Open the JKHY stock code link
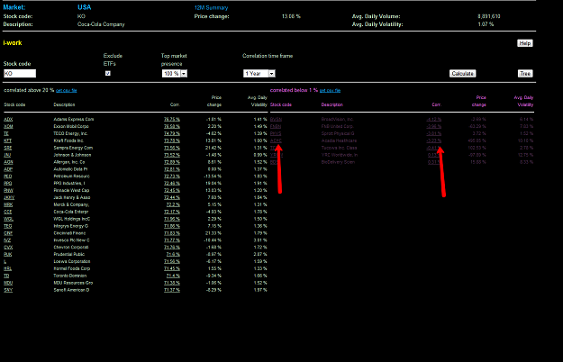Screen dimensions: 563x362 [9, 198]
